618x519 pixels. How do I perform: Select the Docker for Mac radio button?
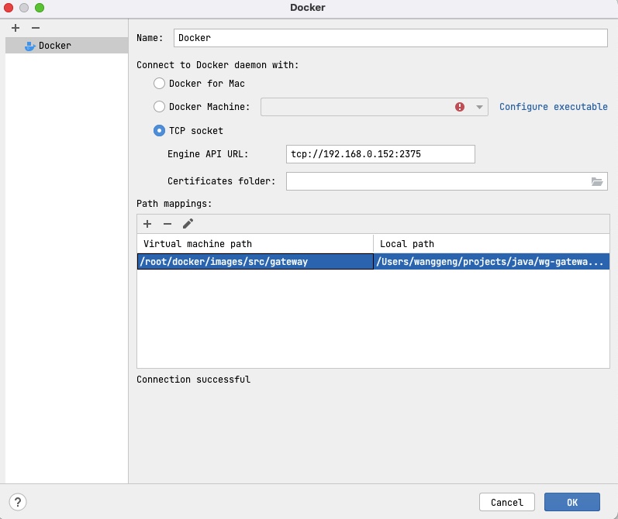pyautogui.click(x=159, y=84)
